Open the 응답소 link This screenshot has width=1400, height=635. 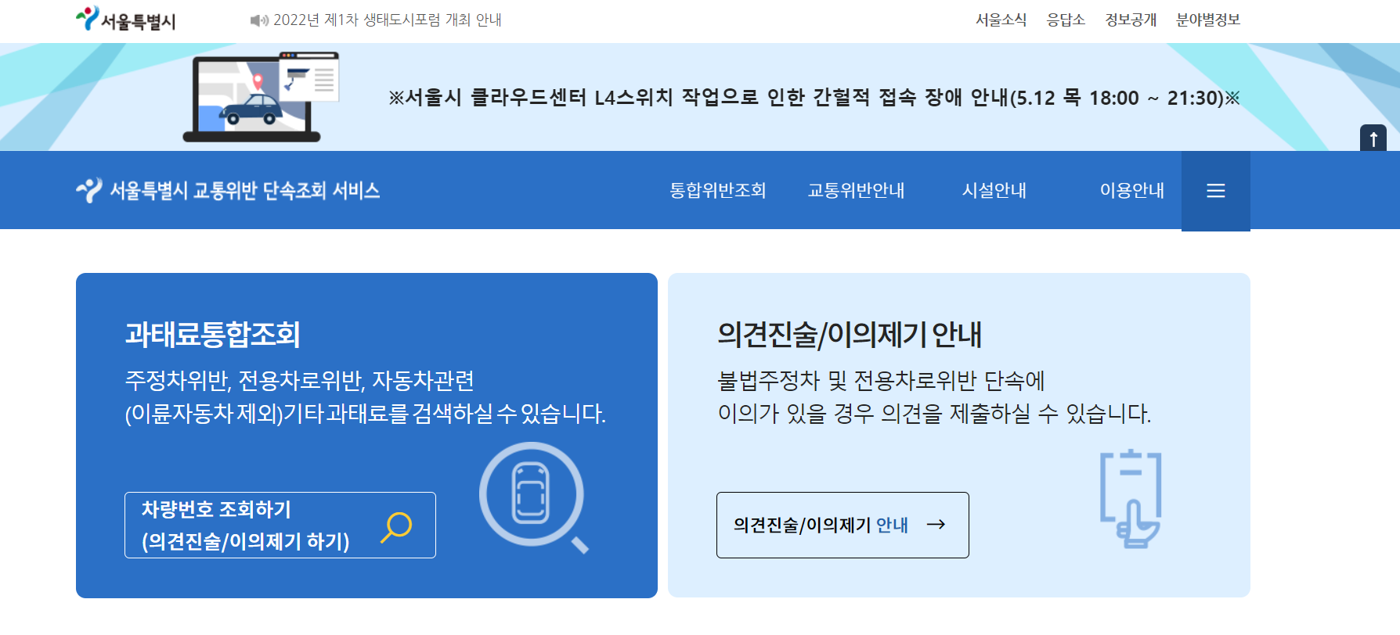click(1066, 20)
